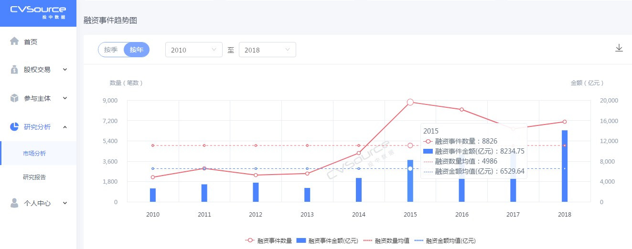Toggle the 融资数量均值 legend entry
The width and height of the screenshot is (632, 249).
(386, 240)
